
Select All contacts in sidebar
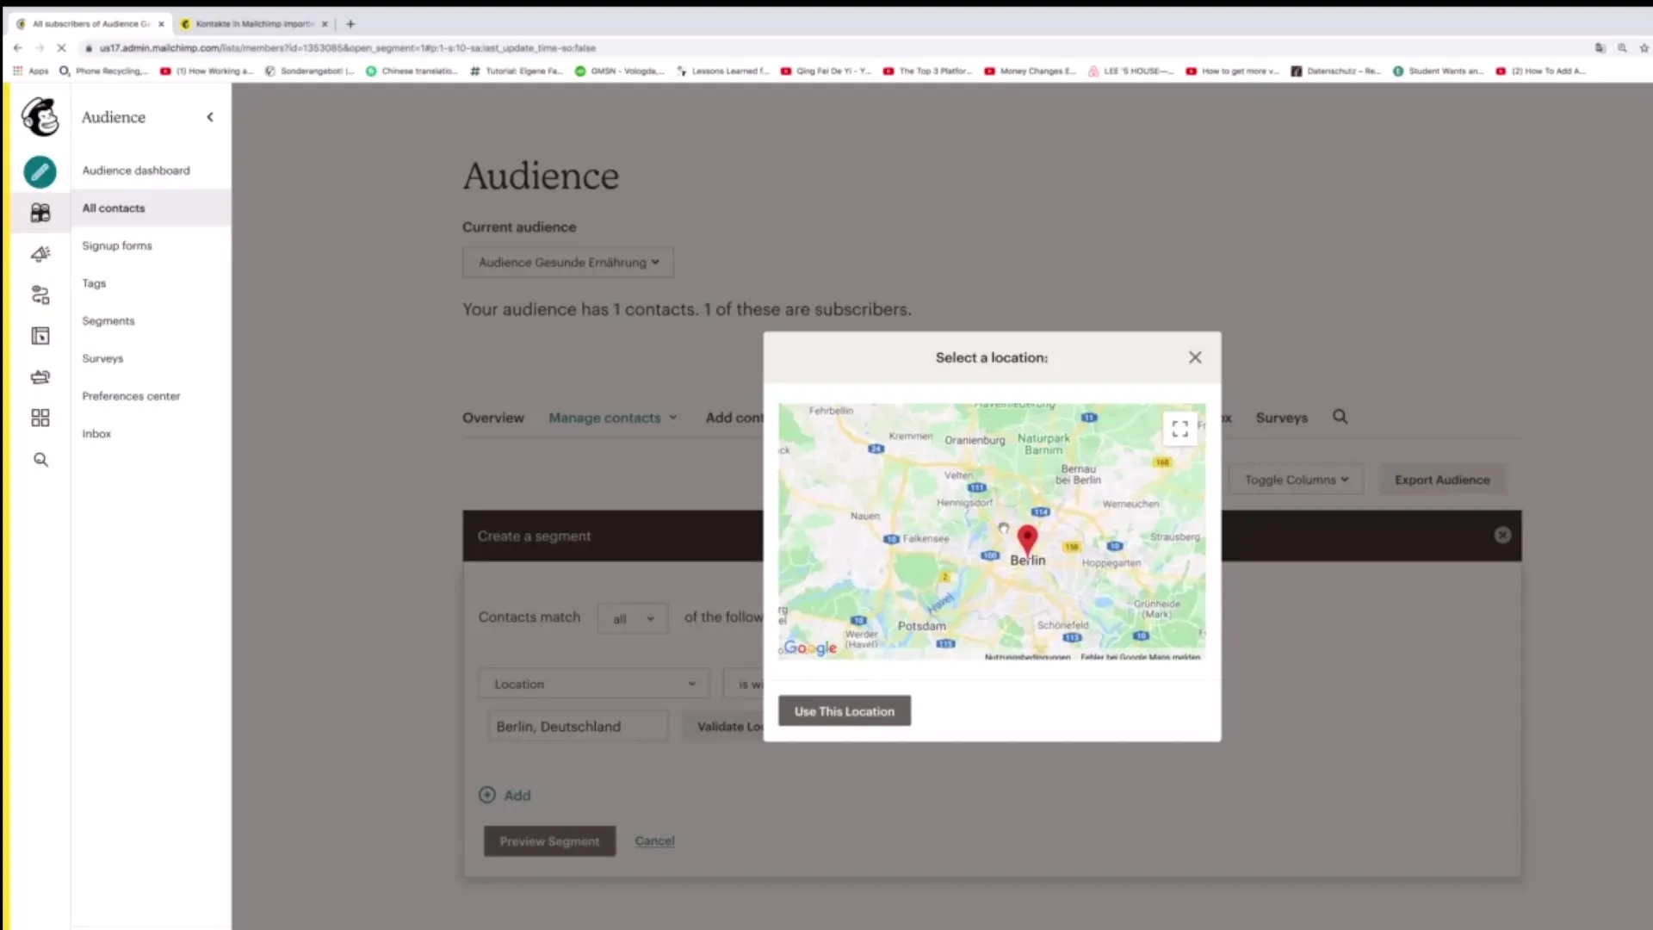click(114, 208)
